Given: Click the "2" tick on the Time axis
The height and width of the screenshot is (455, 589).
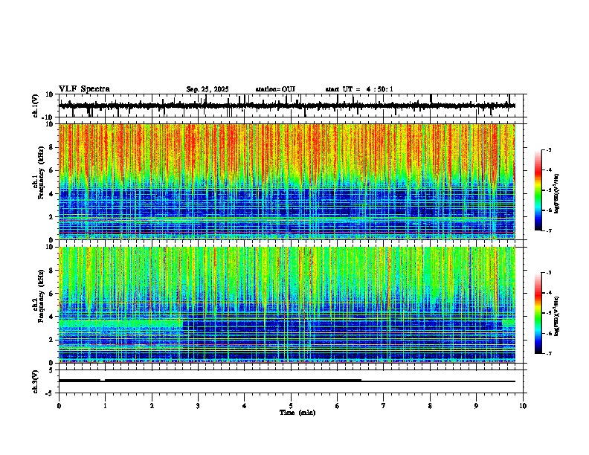Looking at the screenshot, I should point(152,406).
